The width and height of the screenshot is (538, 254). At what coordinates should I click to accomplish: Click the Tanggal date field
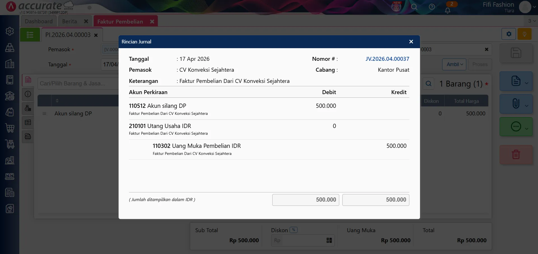point(110,64)
